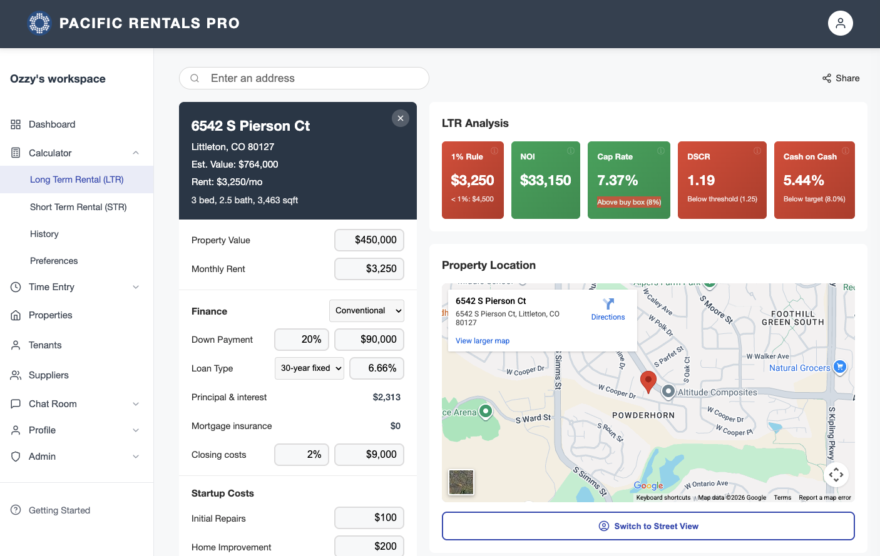This screenshot has height=556, width=880.
Task: Open the View larger map link
Action: pos(482,341)
